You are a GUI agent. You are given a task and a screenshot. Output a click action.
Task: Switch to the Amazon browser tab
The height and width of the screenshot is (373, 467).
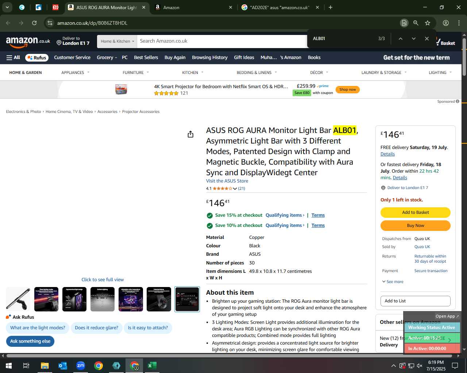(x=193, y=7)
